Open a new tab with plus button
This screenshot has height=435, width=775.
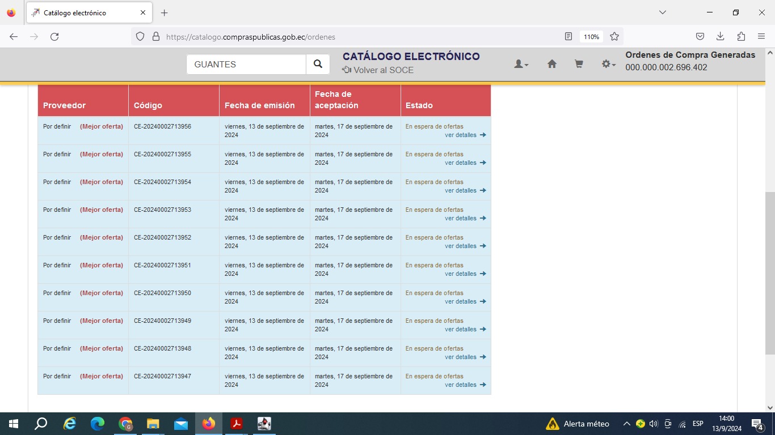click(165, 12)
